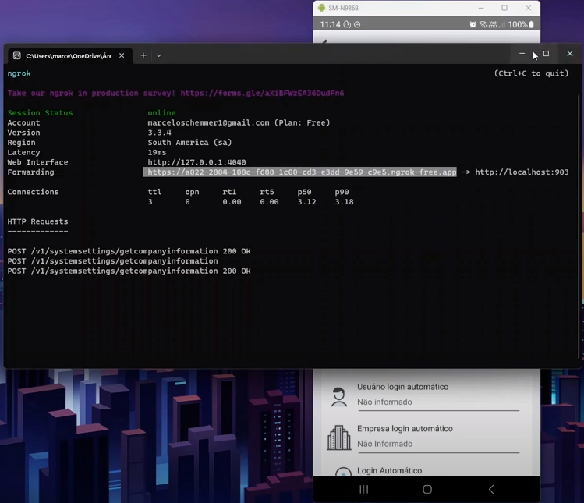The height and width of the screenshot is (503, 584).
Task: Open the ngrok production survey link
Action: 262,93
